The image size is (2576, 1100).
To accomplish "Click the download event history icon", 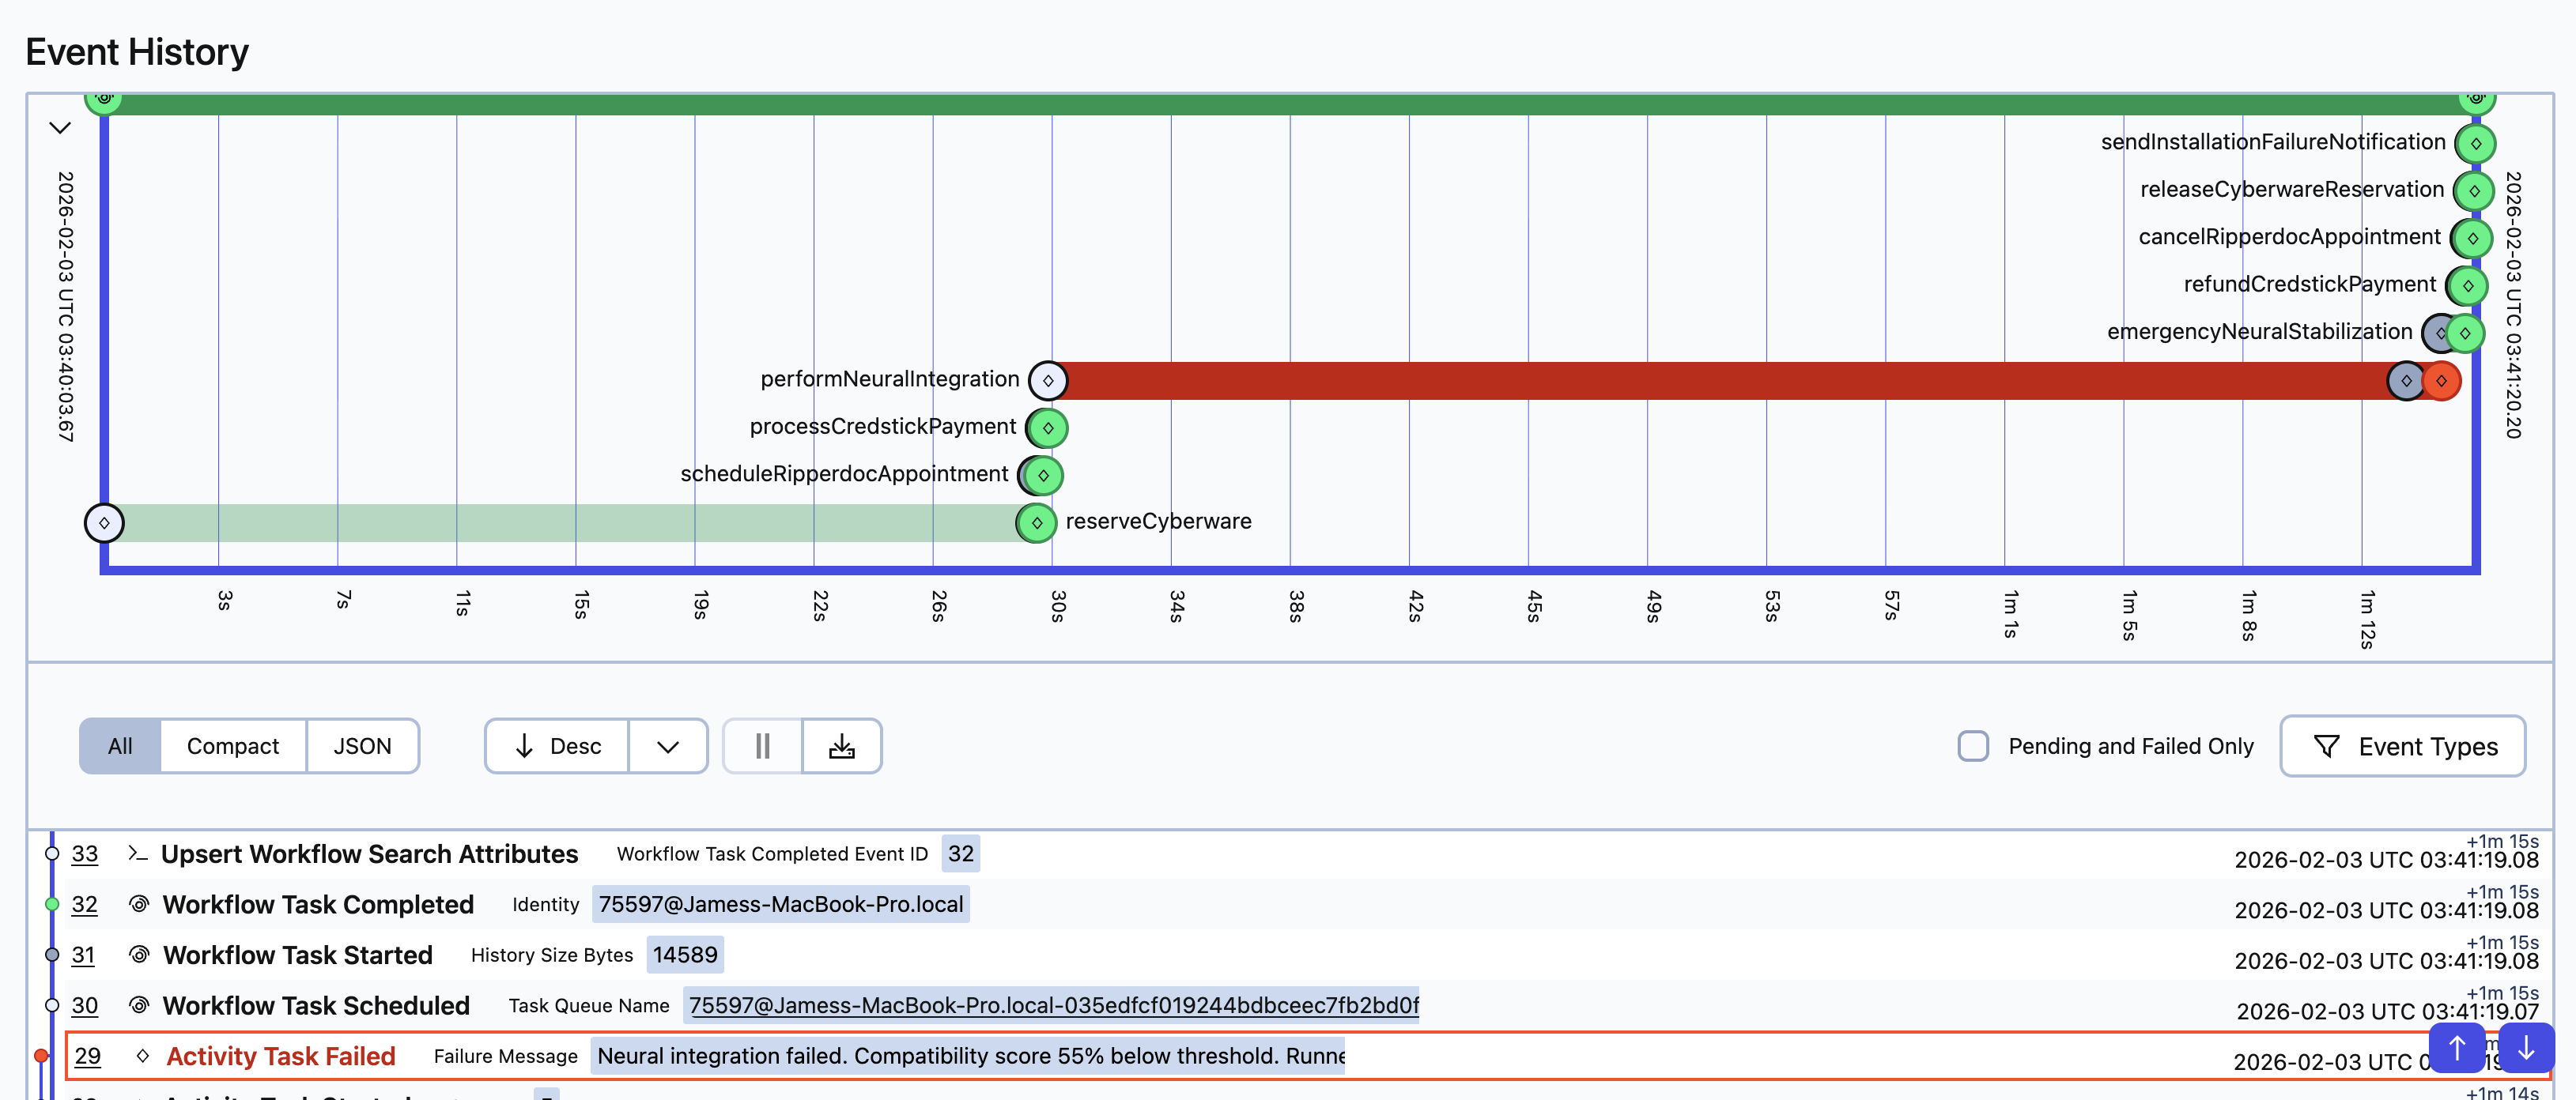I will 841,745.
